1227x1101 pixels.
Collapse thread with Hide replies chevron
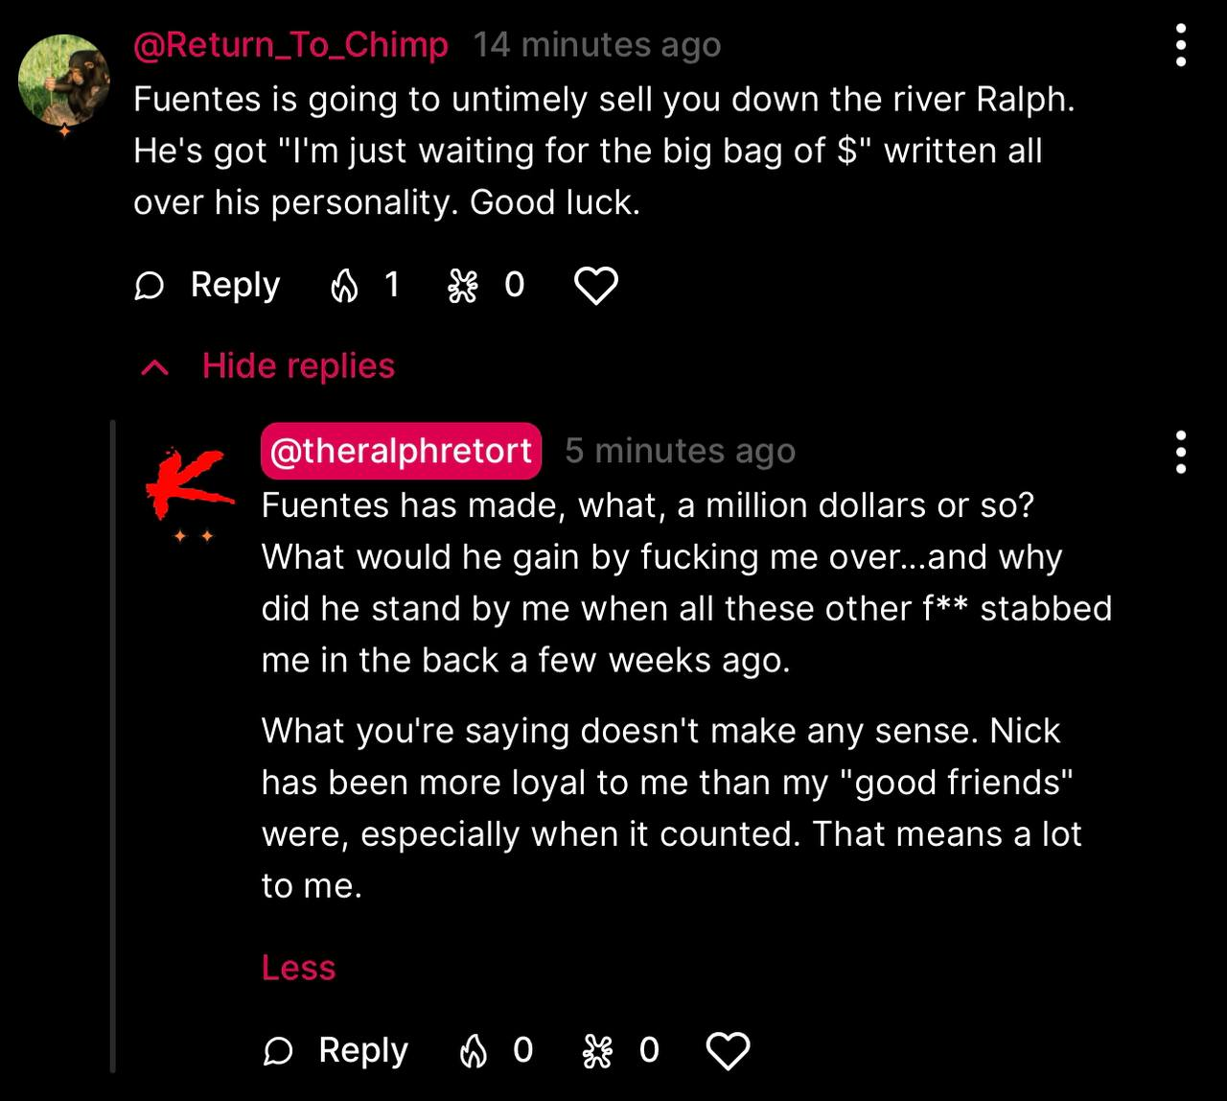(154, 367)
